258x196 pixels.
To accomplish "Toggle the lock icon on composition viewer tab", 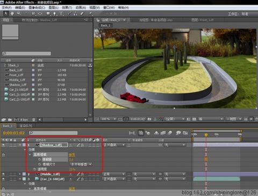I will point(98,20).
